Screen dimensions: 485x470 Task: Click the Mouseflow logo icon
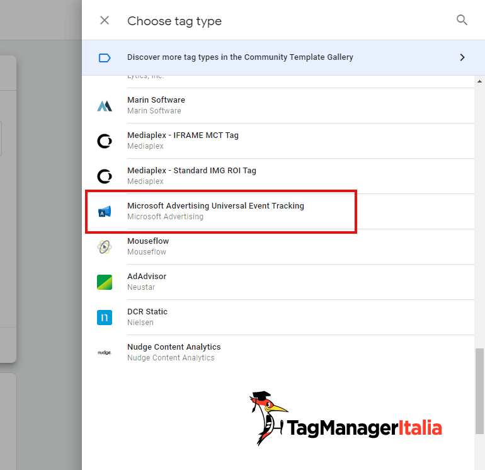(105, 247)
